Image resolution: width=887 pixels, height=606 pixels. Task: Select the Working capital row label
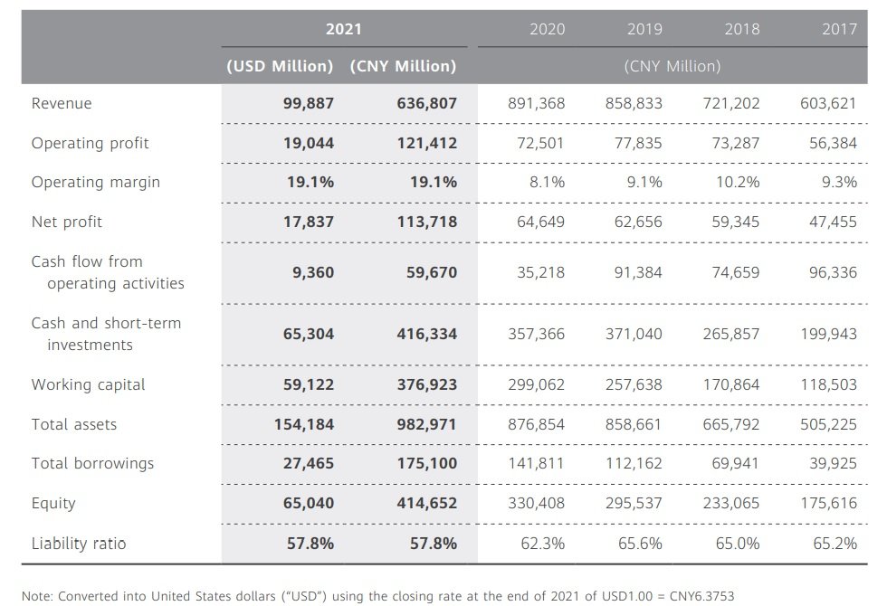88,384
